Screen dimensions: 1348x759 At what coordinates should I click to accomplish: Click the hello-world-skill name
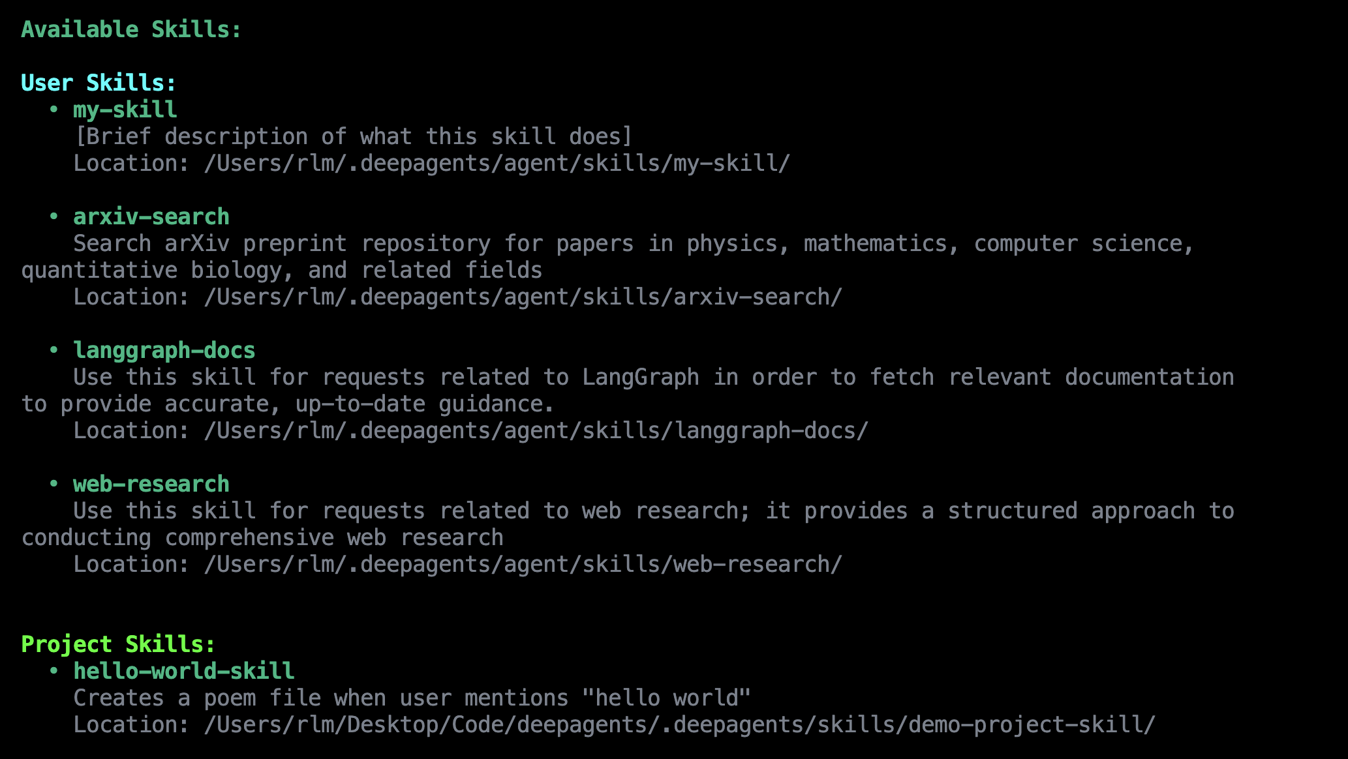[183, 671]
